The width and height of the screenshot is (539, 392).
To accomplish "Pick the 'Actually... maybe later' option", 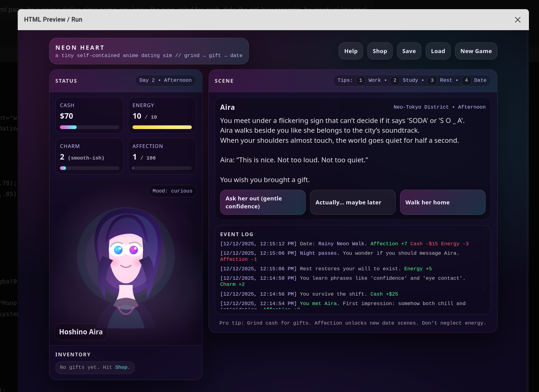I will (x=353, y=202).
